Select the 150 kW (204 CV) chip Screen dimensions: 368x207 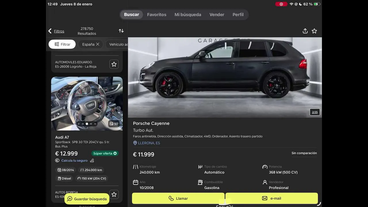pos(92,179)
